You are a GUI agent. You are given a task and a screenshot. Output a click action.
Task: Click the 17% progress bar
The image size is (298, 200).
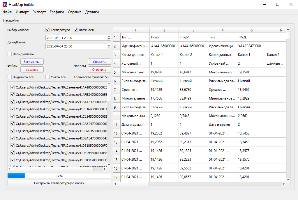[59, 176]
